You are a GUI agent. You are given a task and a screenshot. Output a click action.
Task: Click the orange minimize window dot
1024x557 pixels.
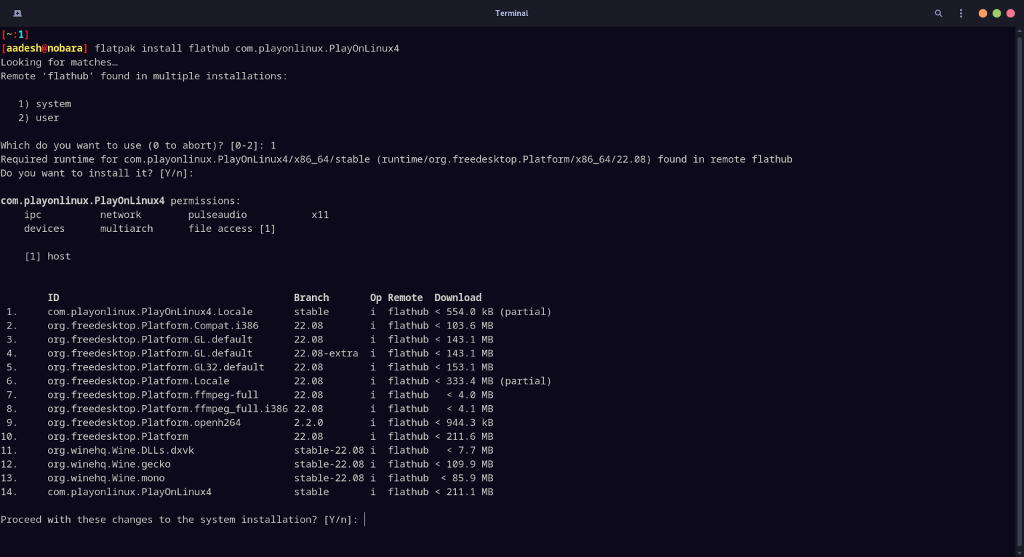982,13
